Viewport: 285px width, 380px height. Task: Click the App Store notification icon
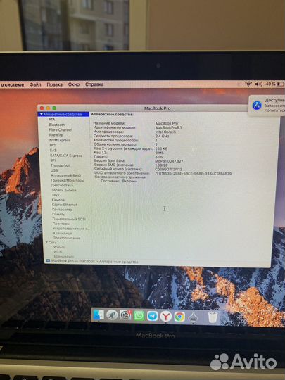(x=257, y=106)
